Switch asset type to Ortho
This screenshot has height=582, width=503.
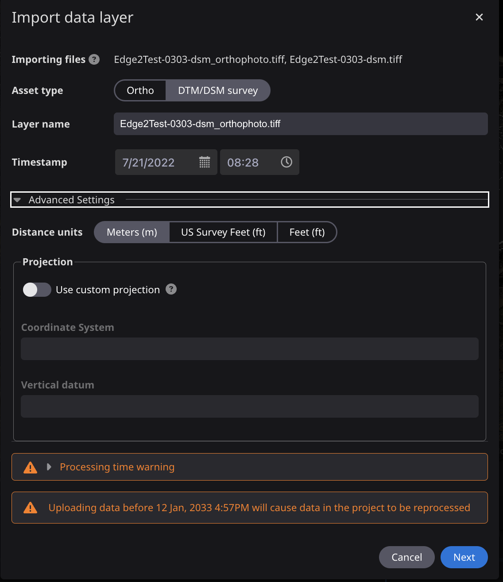tap(140, 90)
